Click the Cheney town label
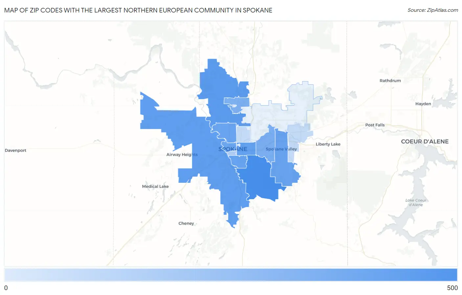 [x=186, y=223]
